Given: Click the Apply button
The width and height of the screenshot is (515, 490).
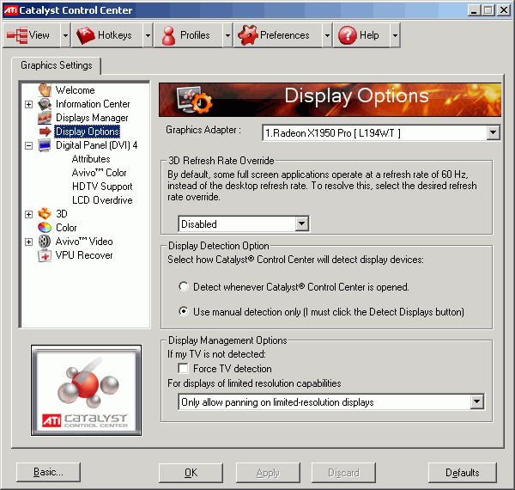Looking at the screenshot, I should click(268, 473).
